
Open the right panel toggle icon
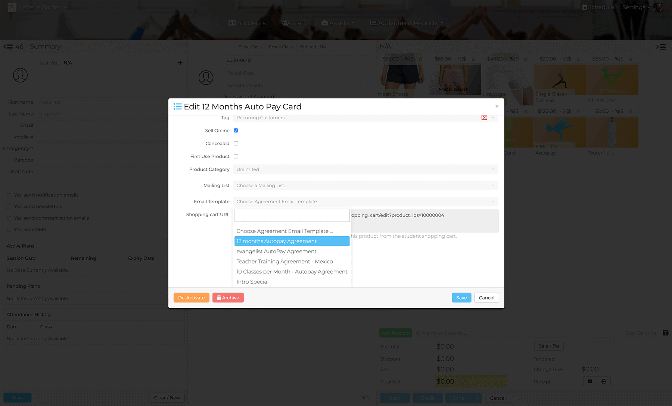coord(661,47)
